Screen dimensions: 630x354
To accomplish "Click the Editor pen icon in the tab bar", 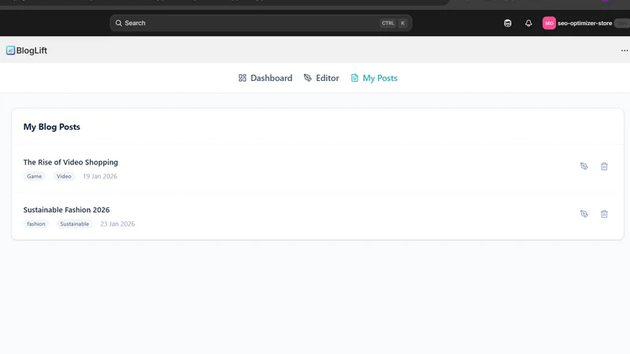I will pos(308,78).
